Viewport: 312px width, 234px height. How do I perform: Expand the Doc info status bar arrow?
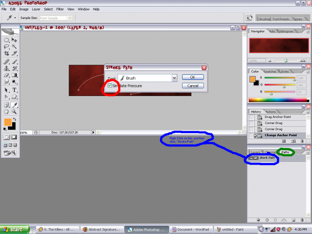pos(93,132)
